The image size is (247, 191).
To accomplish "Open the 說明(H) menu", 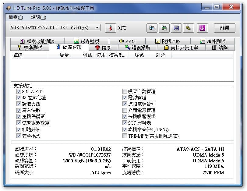I will (38, 17).
